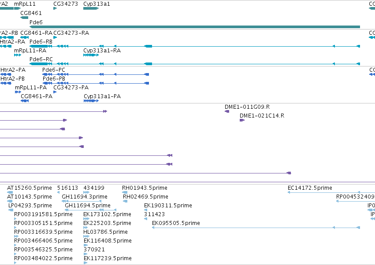Select the RP003484022.5prime EST label
Image resolution: width=375 pixels, height=265 pixels.
[x=43, y=259]
